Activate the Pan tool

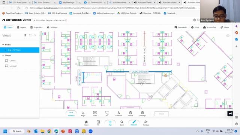pos(110,123)
